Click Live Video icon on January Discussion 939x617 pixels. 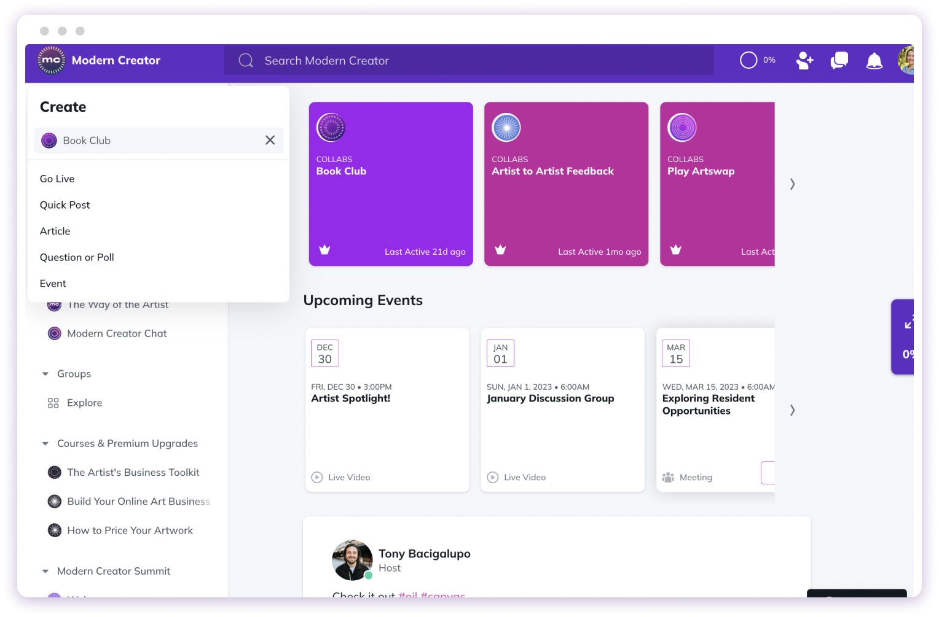tap(493, 477)
